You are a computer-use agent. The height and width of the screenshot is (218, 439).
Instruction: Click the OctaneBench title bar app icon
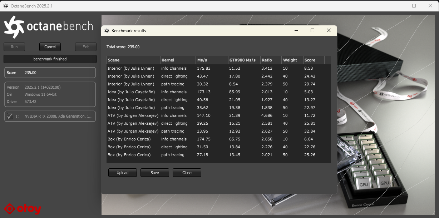coord(6,6)
